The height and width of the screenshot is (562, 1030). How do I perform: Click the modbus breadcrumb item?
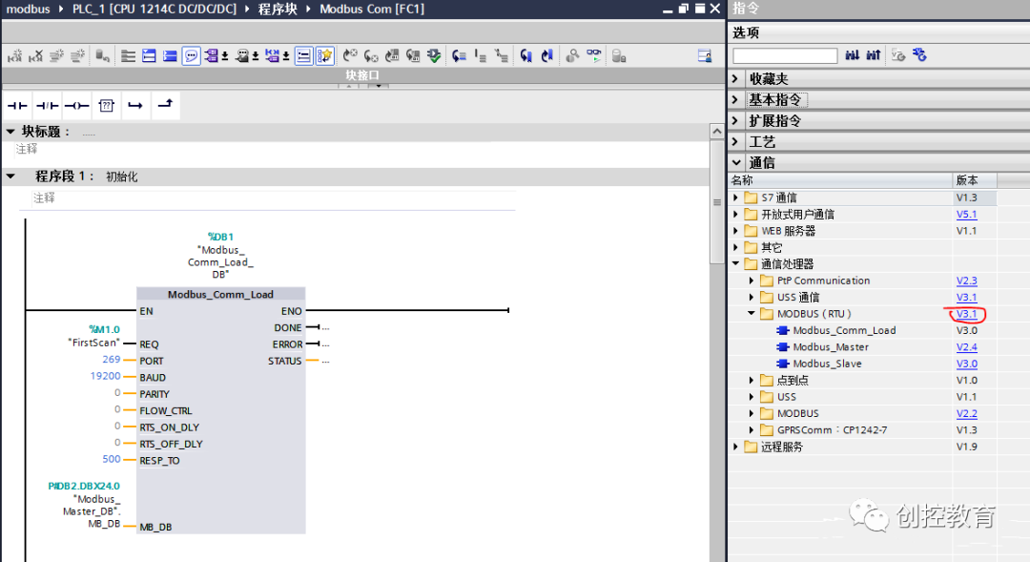tap(29, 10)
